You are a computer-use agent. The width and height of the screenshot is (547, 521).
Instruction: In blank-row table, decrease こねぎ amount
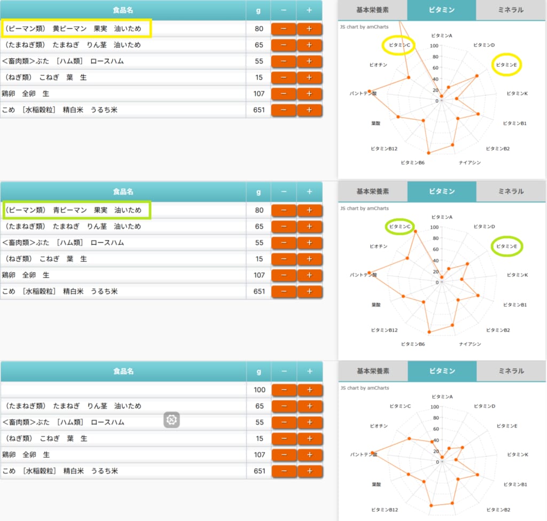(x=284, y=439)
